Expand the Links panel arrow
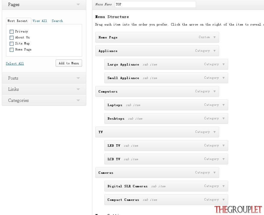 click(78, 89)
